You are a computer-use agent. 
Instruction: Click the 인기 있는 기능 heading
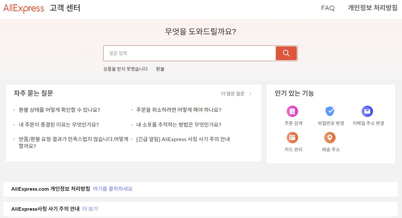[295, 93]
